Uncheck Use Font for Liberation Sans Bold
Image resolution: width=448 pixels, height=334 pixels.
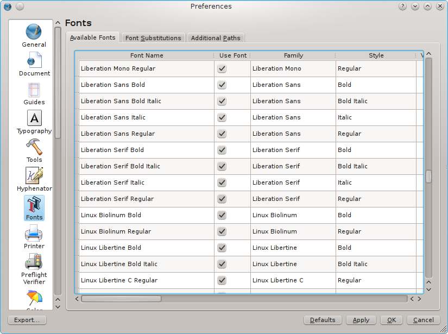[x=222, y=85]
